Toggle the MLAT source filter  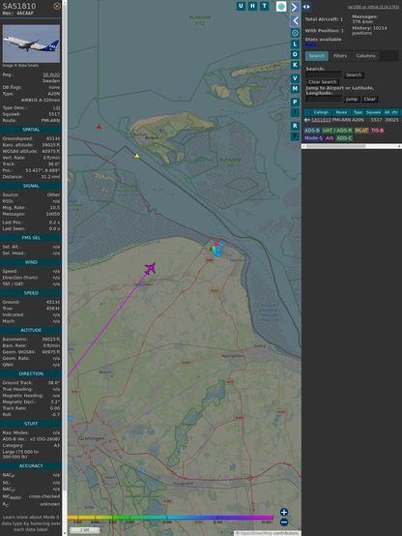tap(361, 131)
